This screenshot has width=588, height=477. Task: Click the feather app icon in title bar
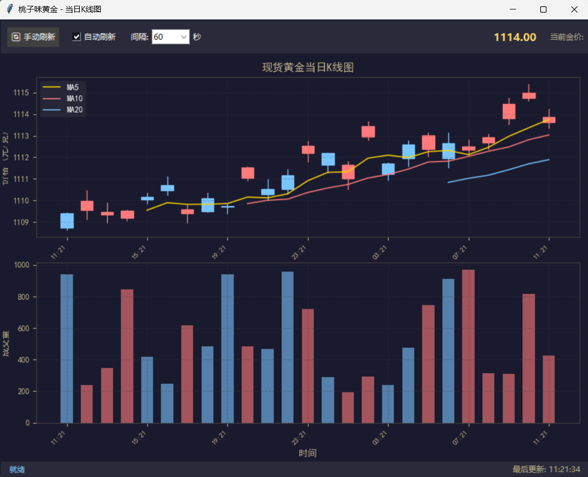pyautogui.click(x=9, y=9)
